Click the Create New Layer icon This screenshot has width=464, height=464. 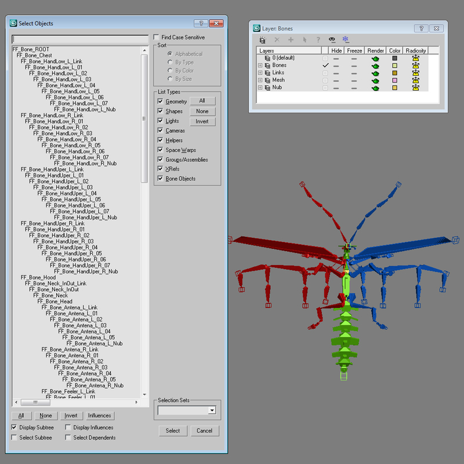263,39
